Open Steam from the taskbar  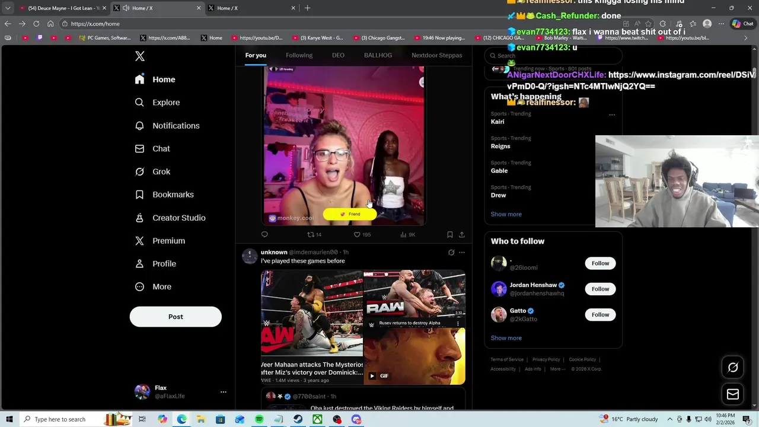click(298, 419)
